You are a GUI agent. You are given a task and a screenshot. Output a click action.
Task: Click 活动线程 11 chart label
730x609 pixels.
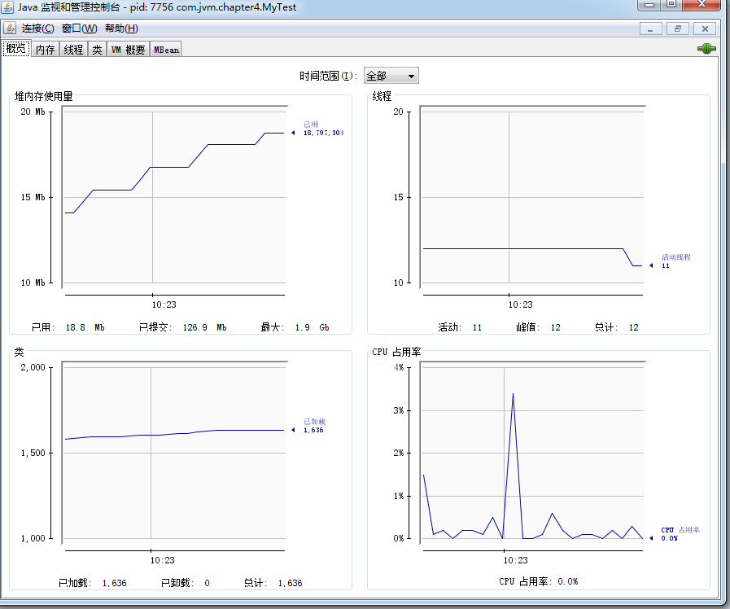tap(676, 261)
